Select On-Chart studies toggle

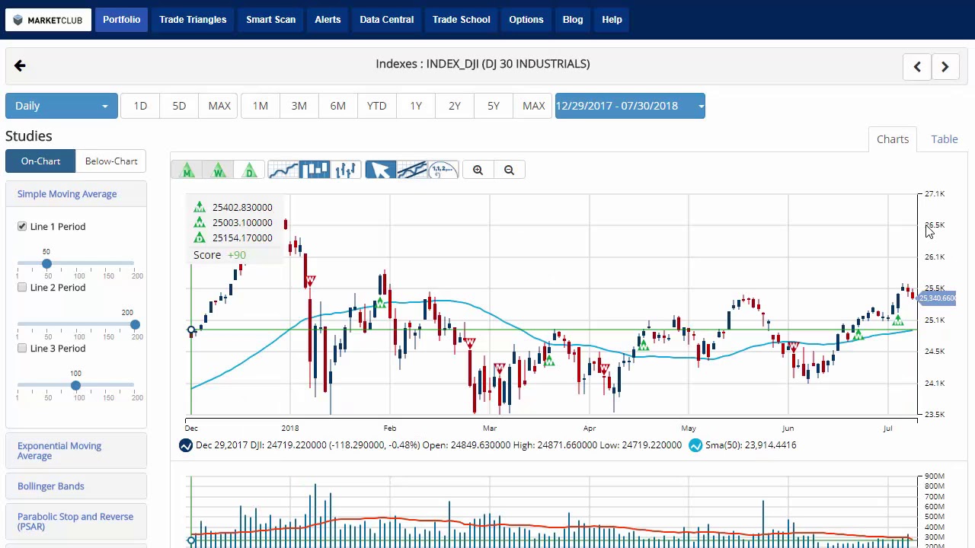tap(40, 161)
